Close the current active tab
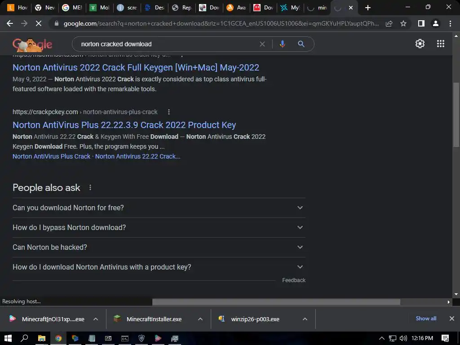 (350, 8)
